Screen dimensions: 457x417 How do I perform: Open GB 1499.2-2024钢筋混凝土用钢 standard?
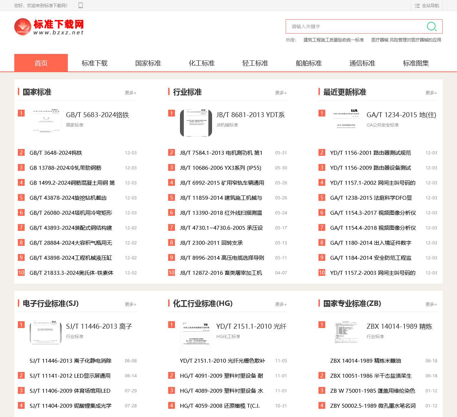point(72,183)
